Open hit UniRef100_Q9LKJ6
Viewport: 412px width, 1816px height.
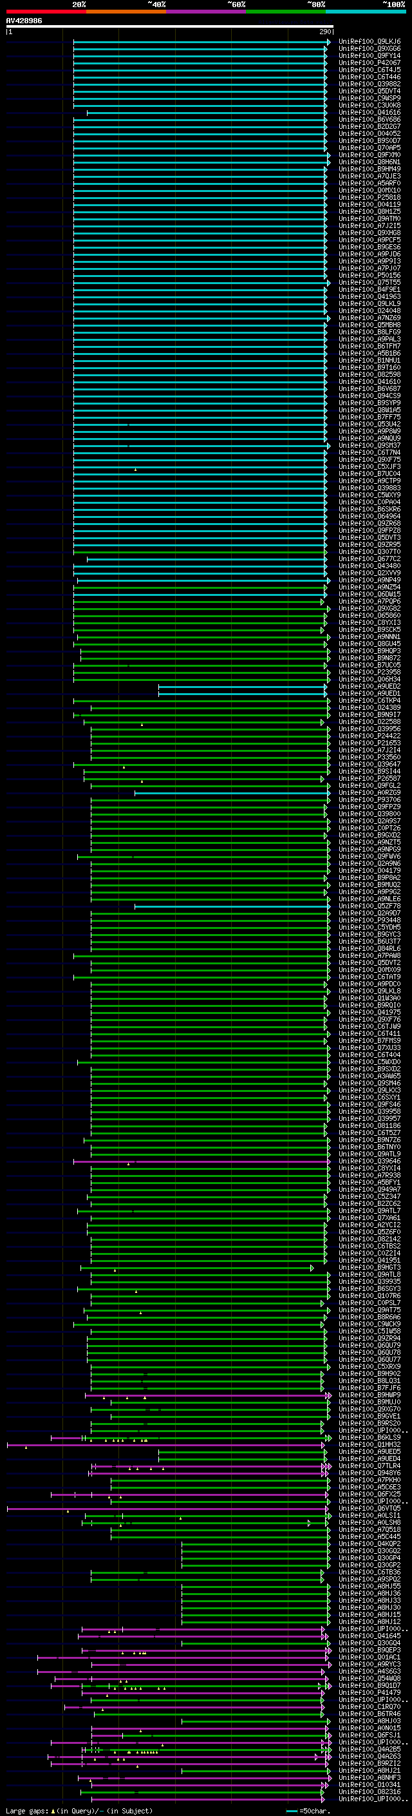(370, 42)
